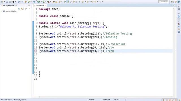Select the Package Explorer tab
The image size is (181, 101).
click(9, 5)
